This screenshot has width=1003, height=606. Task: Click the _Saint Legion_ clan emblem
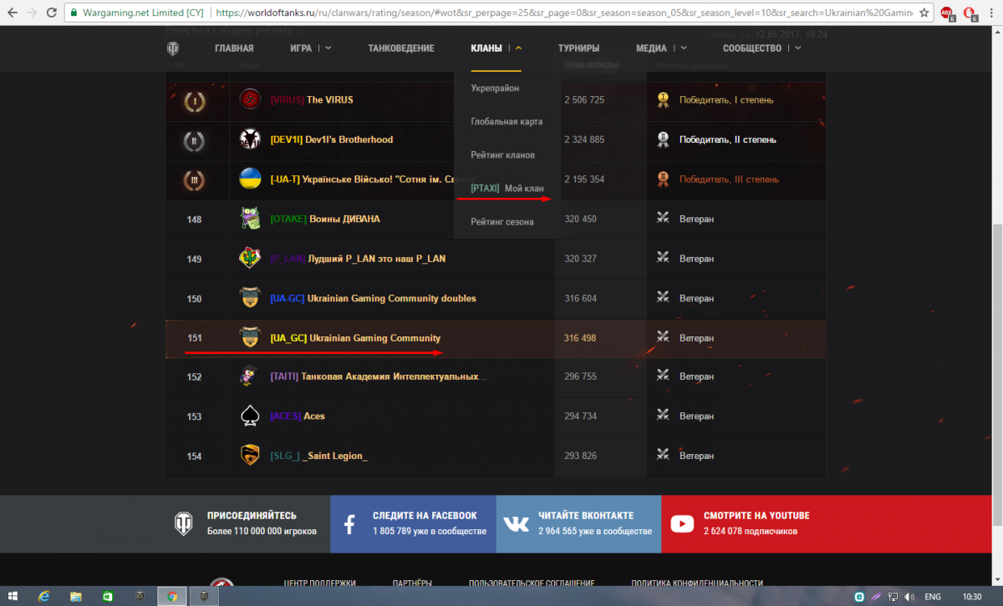(249, 456)
